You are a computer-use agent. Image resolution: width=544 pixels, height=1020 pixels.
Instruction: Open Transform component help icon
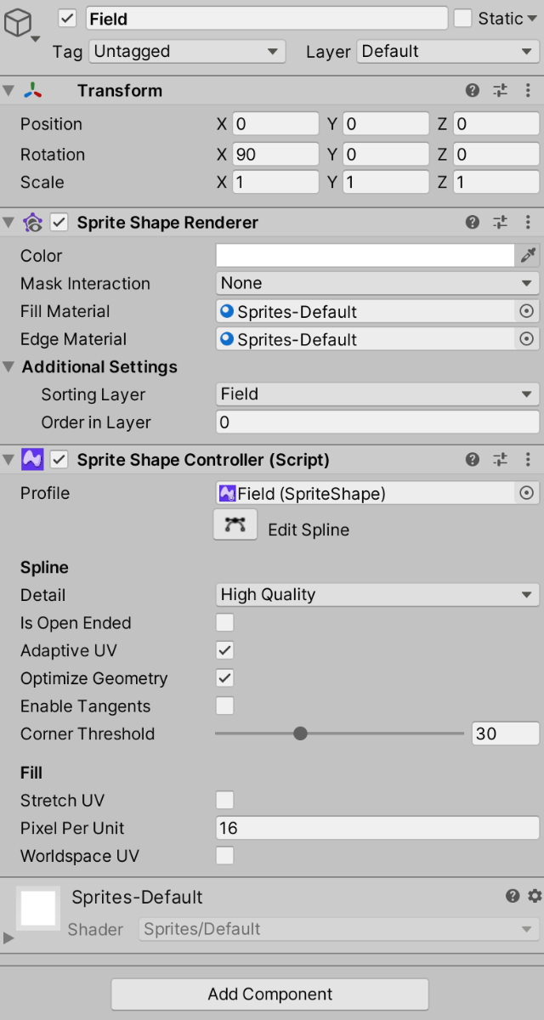click(473, 90)
